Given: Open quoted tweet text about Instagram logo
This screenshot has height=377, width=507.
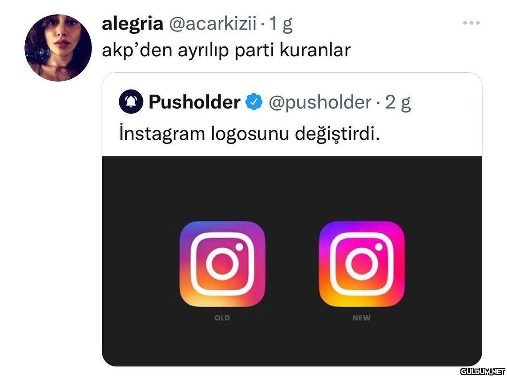Looking at the screenshot, I should pos(249,133).
